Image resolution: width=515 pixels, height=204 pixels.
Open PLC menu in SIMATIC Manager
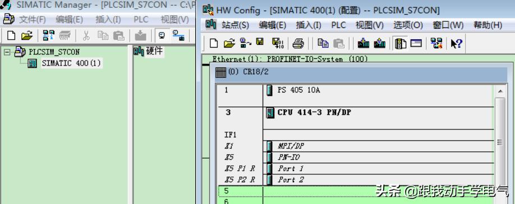click(141, 20)
